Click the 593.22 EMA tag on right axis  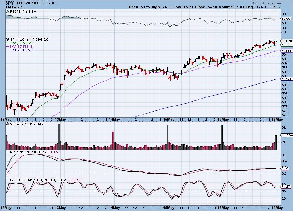(x=286, y=45)
